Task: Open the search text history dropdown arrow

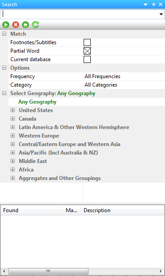Action: (161, 14)
